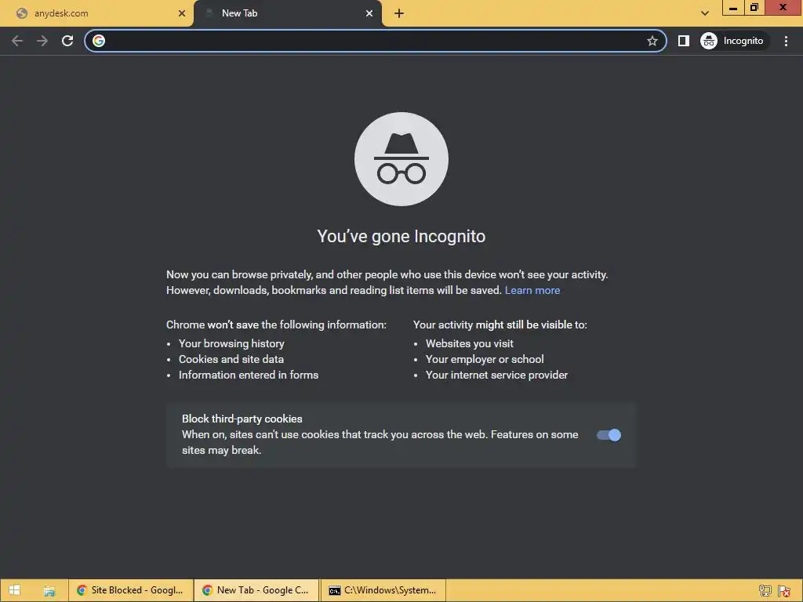Click 'Your internet service provider' text

point(496,375)
